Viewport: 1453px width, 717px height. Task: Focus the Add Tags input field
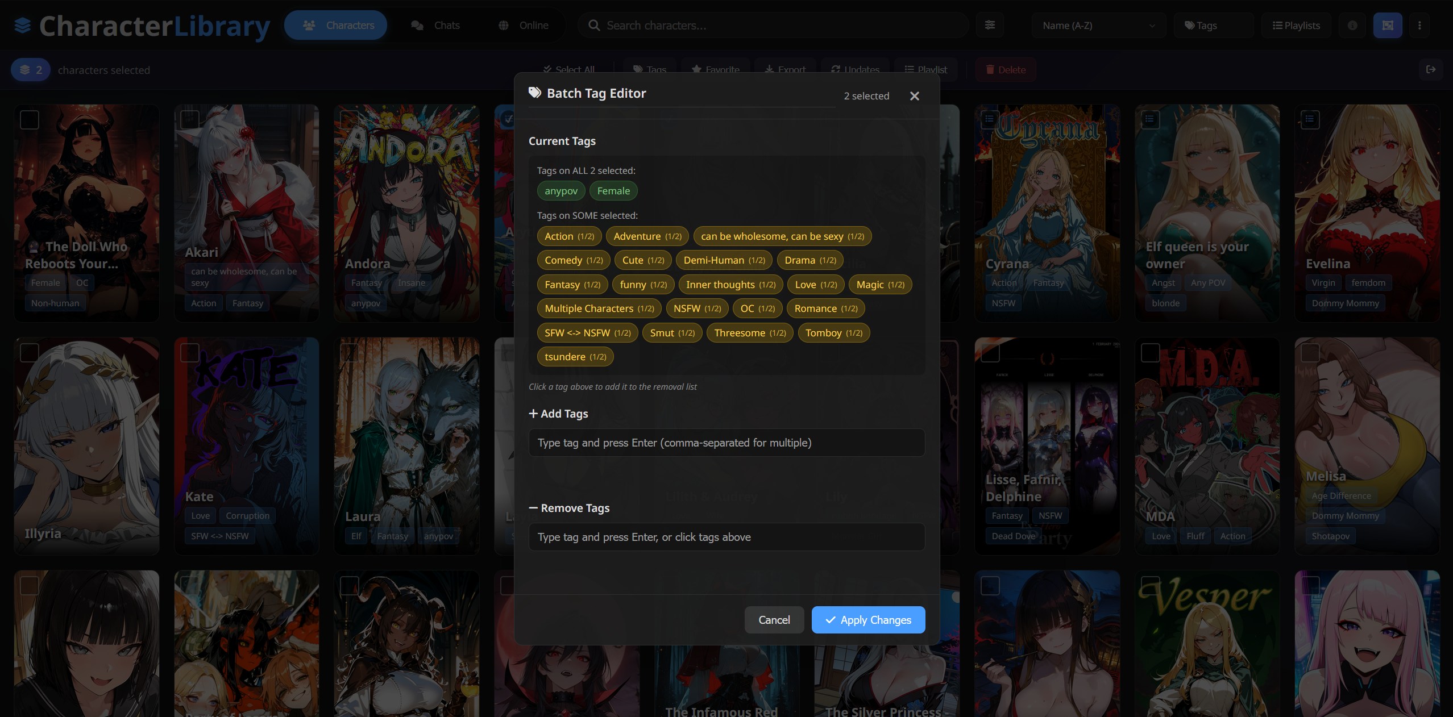(726, 443)
